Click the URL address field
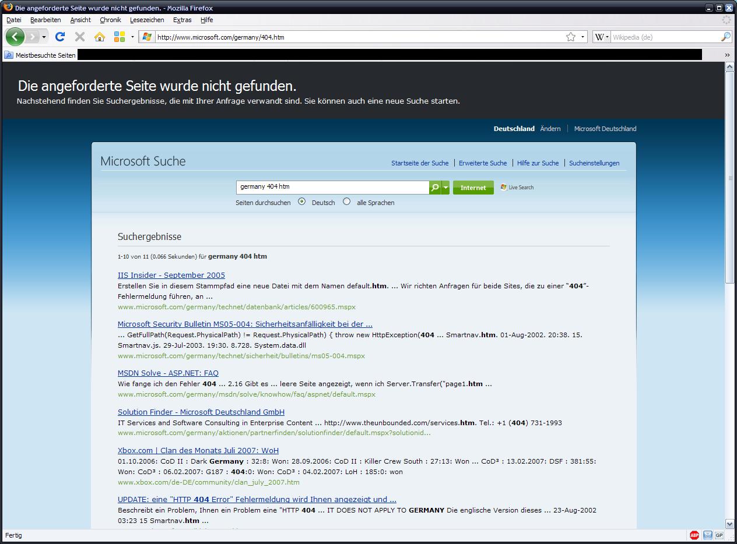Image resolution: width=737 pixels, height=544 pixels. pyautogui.click(x=359, y=37)
